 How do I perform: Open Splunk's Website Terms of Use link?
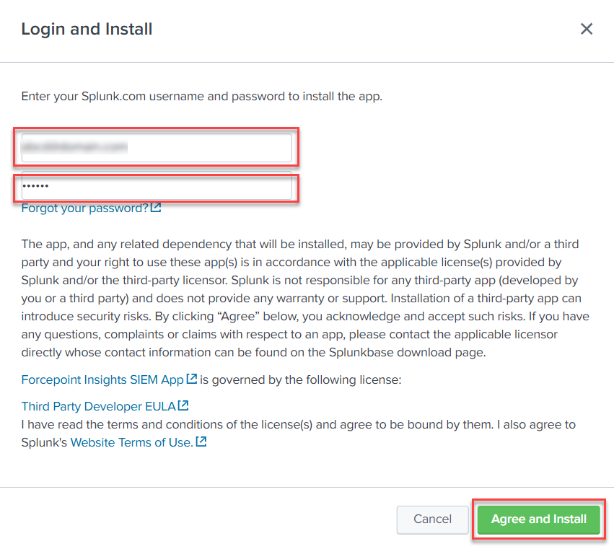click(x=131, y=442)
